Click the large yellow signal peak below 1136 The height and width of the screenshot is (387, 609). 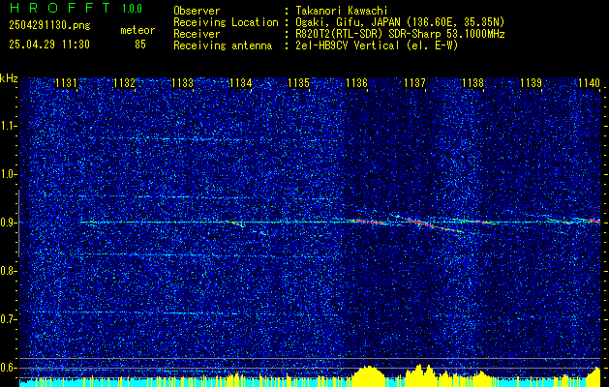(x=367, y=376)
